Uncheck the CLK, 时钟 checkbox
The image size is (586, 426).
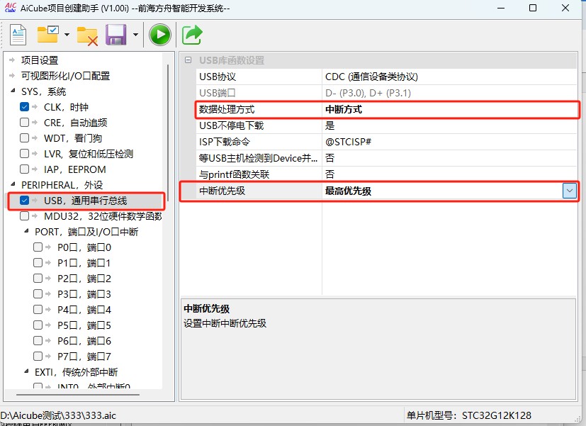click(x=24, y=107)
